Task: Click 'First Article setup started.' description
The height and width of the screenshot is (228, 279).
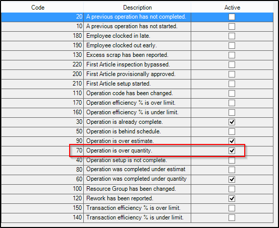Action: tap(119, 84)
